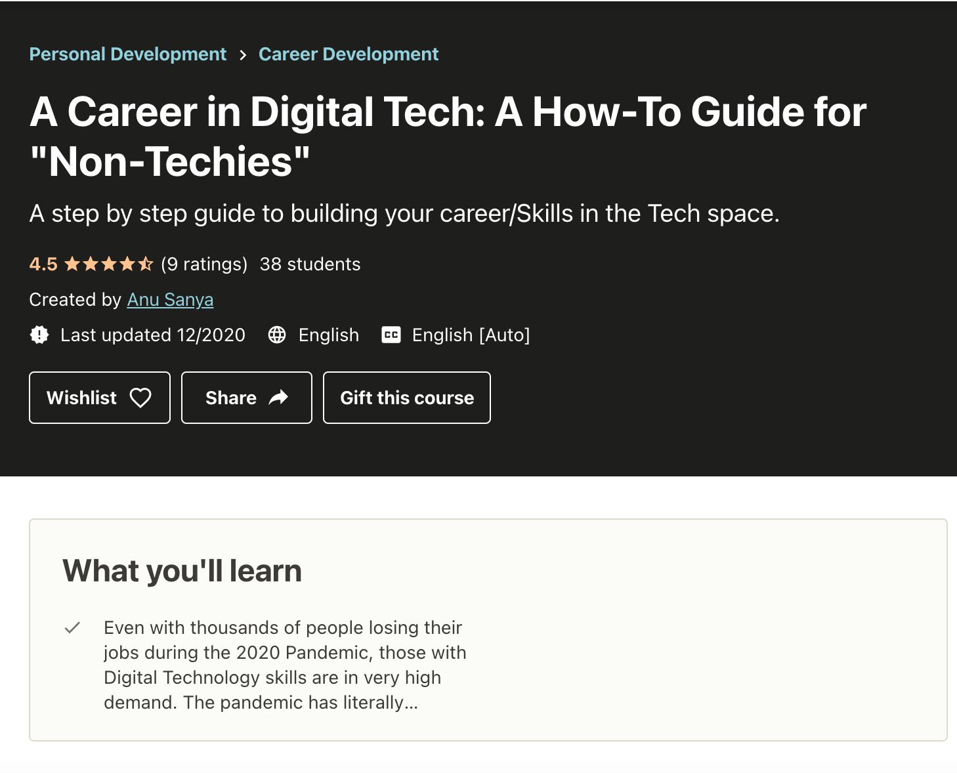Click the closed captions CC icon
Image resolution: width=957 pixels, height=773 pixels.
(x=391, y=335)
